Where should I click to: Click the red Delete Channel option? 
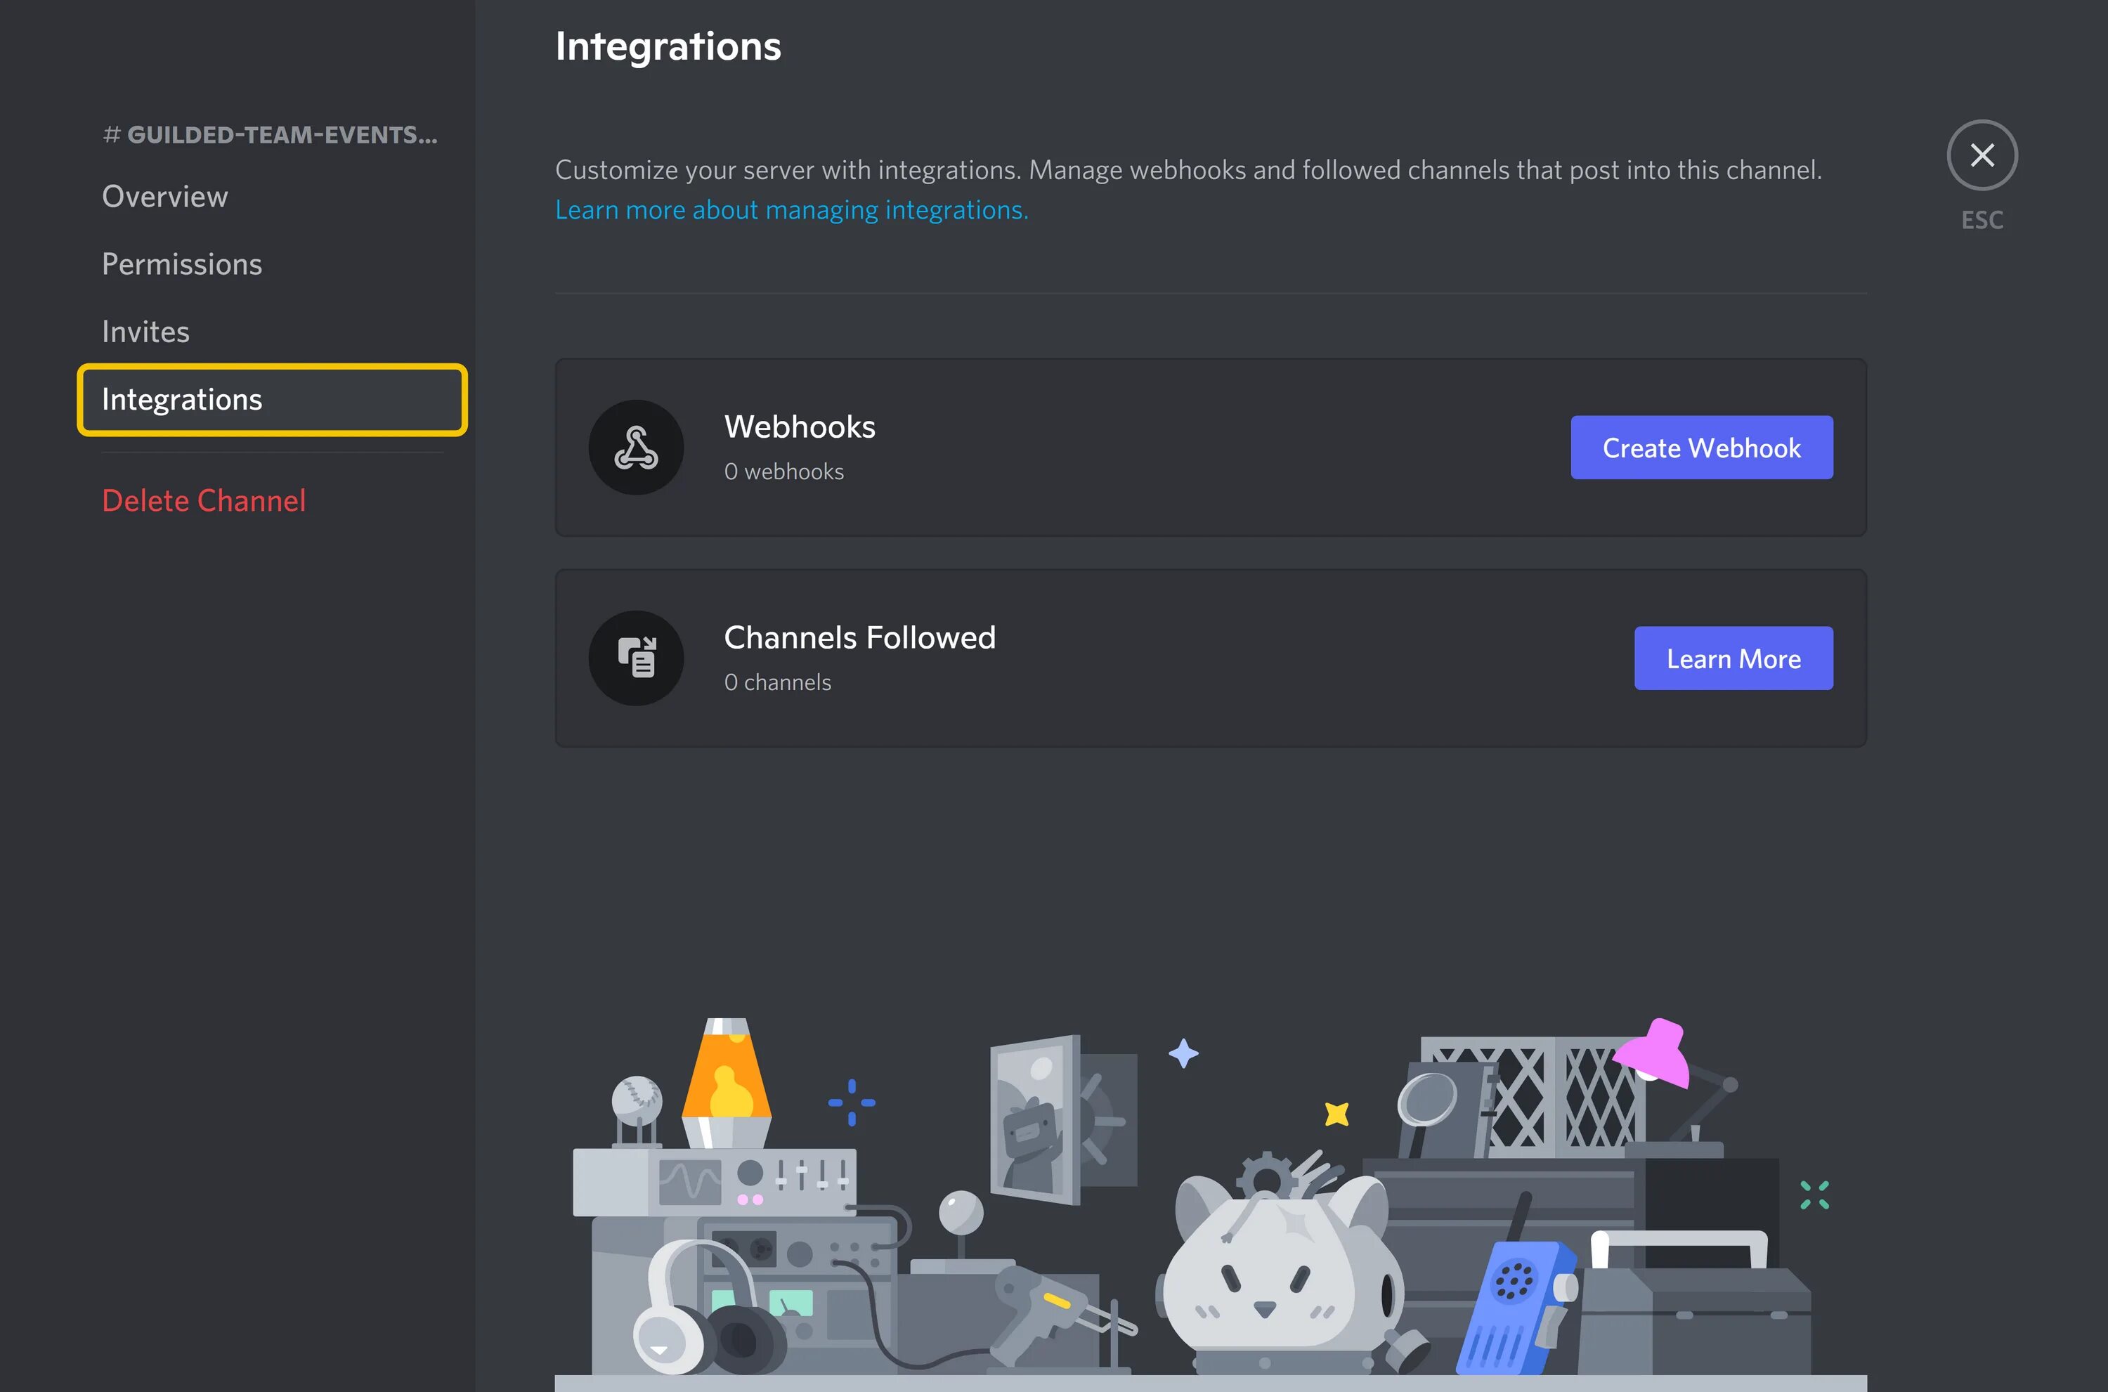[203, 501]
